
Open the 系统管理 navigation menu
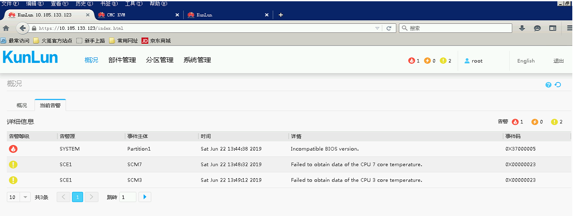coord(197,60)
